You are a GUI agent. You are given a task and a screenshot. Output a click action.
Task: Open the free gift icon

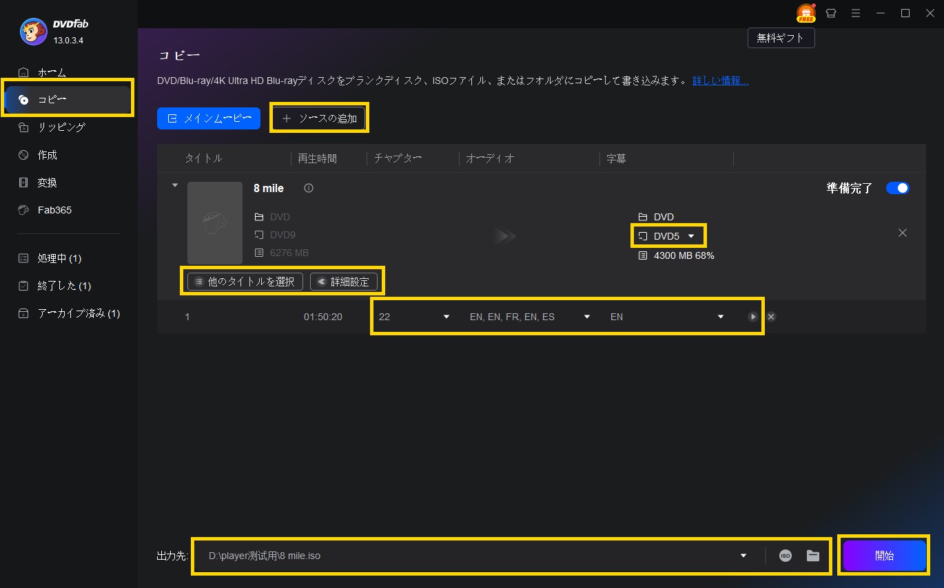point(806,13)
